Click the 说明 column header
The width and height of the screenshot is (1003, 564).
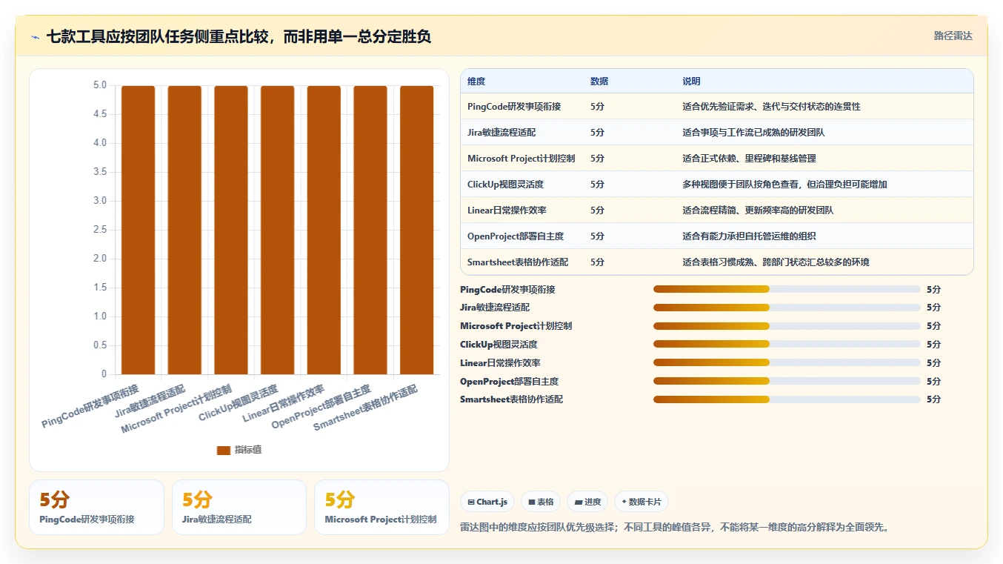coord(691,81)
